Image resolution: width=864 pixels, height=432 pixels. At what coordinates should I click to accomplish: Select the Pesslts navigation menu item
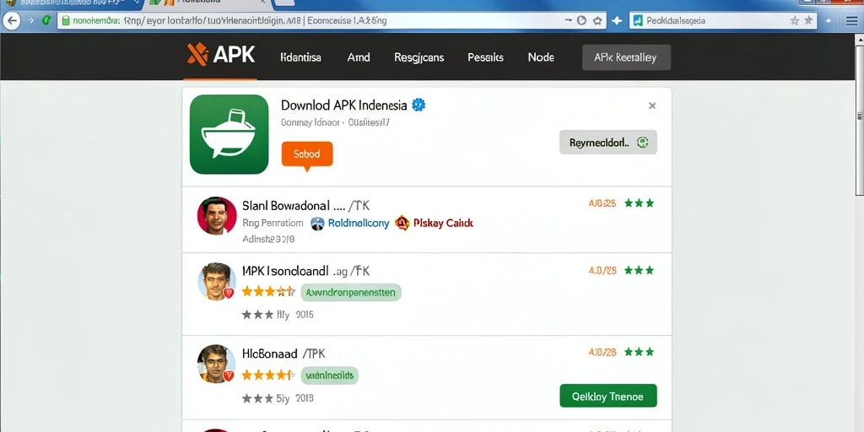[485, 57]
